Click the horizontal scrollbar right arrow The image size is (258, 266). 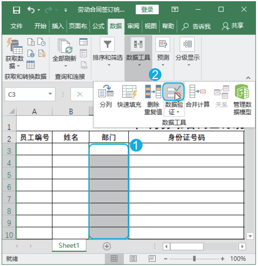click(x=242, y=246)
